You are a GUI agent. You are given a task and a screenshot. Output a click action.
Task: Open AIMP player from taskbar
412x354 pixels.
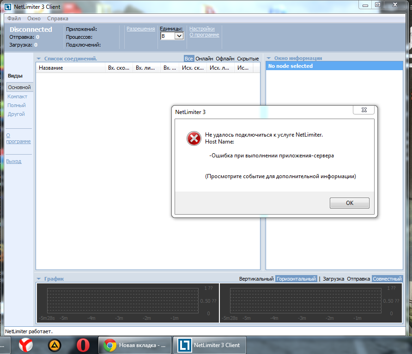point(55,345)
